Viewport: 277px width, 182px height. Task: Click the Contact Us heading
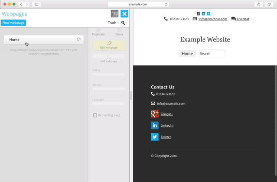[x=163, y=87]
